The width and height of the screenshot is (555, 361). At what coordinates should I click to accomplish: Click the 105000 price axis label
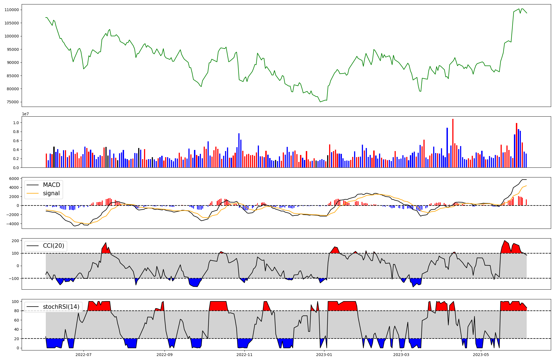pyautogui.click(x=12, y=23)
